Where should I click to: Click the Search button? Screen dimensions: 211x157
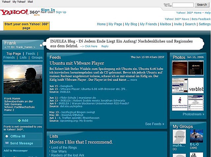(202, 5)
